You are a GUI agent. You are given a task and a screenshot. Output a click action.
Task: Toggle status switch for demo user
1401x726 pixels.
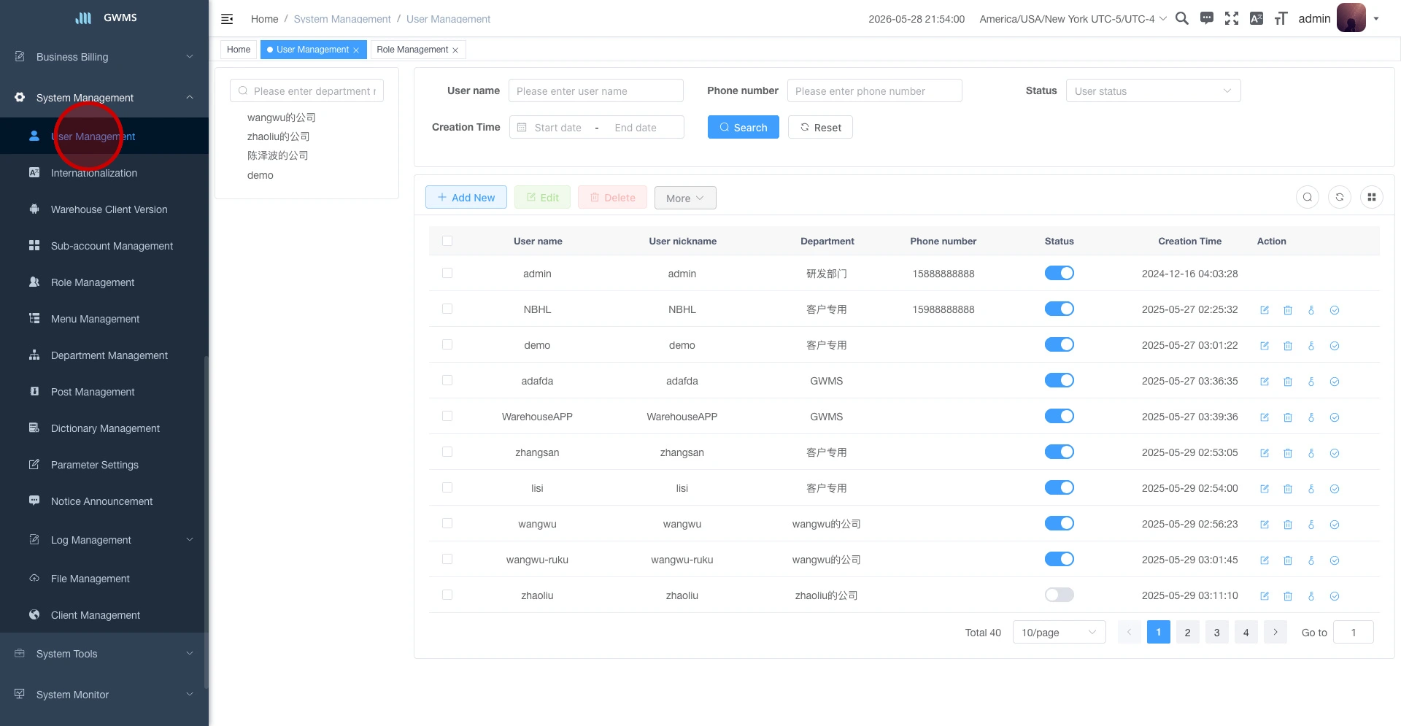[x=1060, y=344]
